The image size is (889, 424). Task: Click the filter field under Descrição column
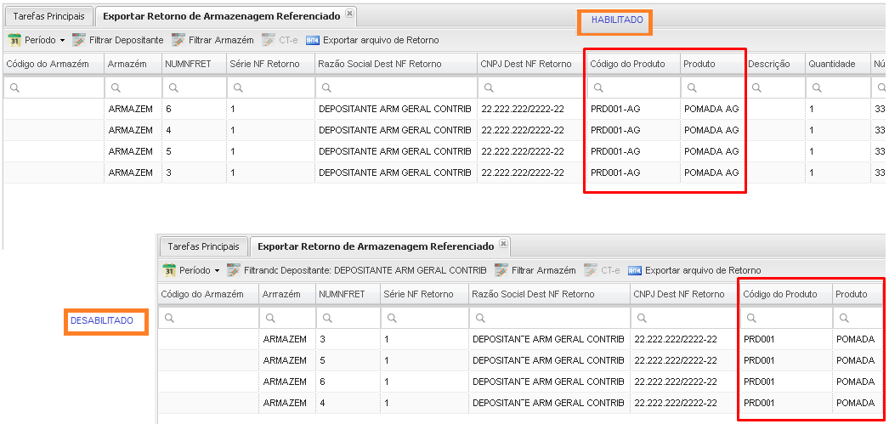774,88
